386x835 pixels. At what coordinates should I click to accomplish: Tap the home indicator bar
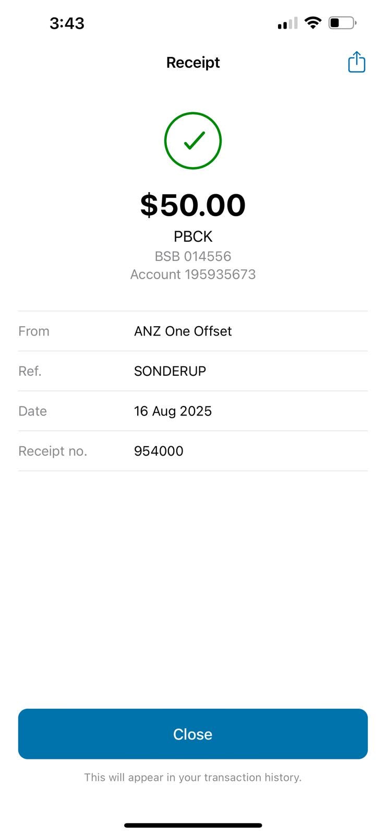[193, 825]
